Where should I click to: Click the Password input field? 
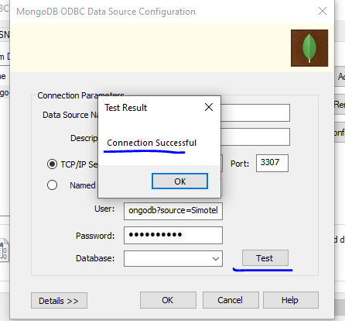(x=173, y=235)
